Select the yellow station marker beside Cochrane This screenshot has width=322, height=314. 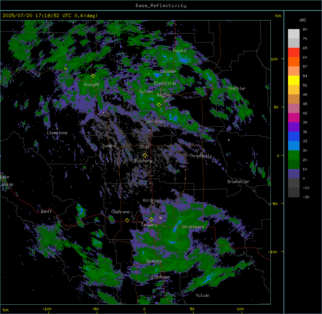(x=127, y=220)
